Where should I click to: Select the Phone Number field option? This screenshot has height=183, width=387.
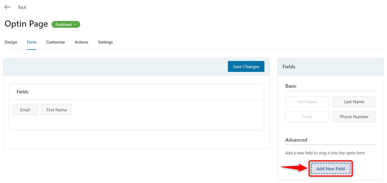tap(354, 117)
